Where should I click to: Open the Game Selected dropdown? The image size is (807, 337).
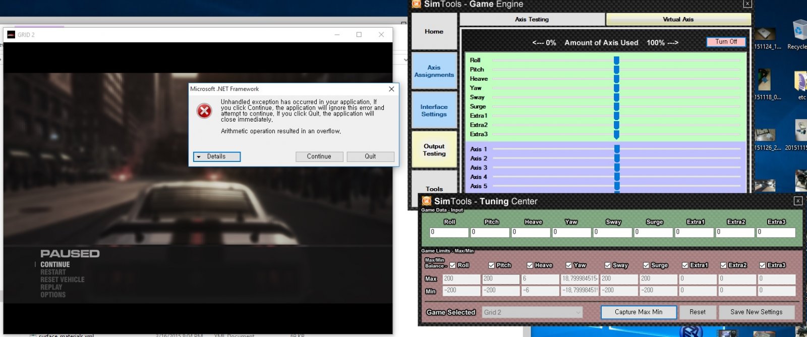(x=532, y=312)
